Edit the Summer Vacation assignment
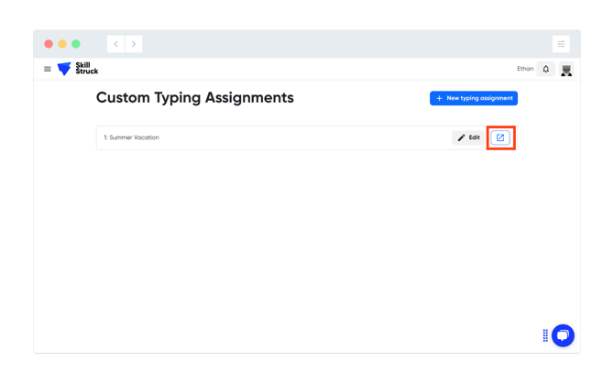The image size is (614, 383). tap(468, 137)
